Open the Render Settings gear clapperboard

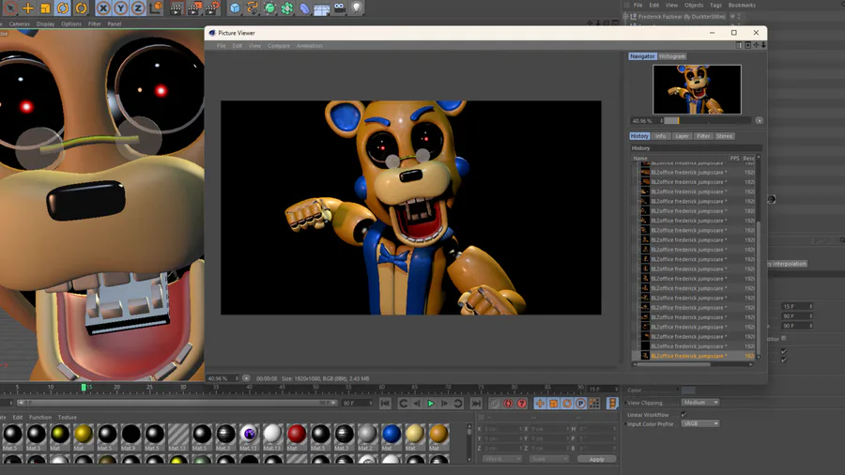[213, 8]
